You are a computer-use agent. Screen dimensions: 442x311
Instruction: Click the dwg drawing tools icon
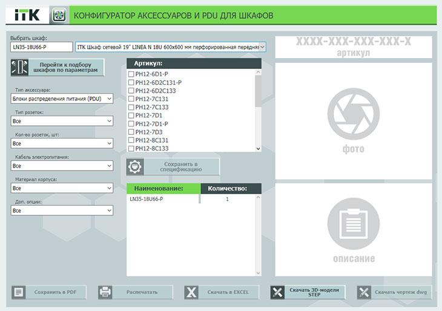364,292
